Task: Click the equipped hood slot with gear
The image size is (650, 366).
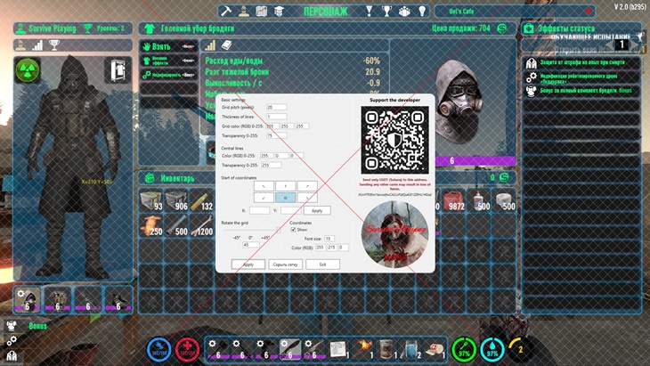Action: (28, 300)
